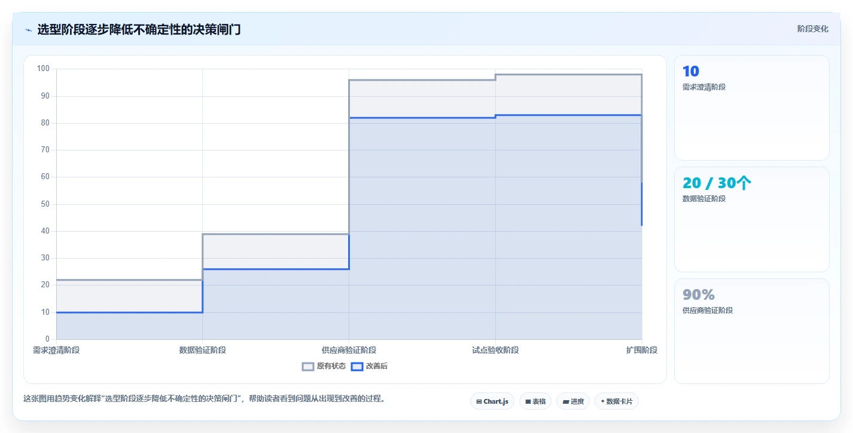This screenshot has width=853, height=433.
Task: Click the blue 改善后 line at 82 level
Action: [x=422, y=118]
